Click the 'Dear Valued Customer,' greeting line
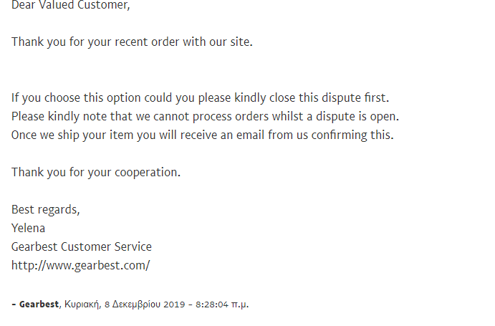Screen dimensions: 495x326 click(x=71, y=5)
